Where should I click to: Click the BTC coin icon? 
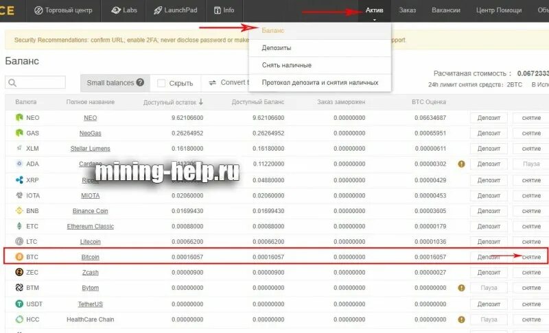pos(19,257)
